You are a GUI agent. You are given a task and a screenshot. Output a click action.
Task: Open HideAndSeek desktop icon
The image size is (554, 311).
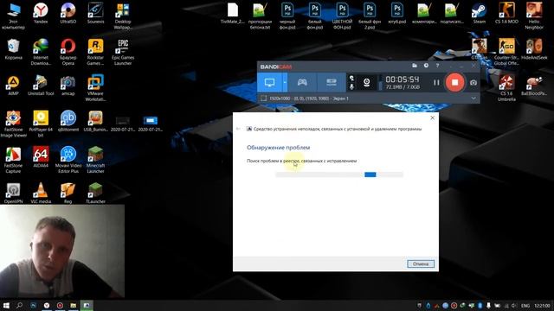534,49
